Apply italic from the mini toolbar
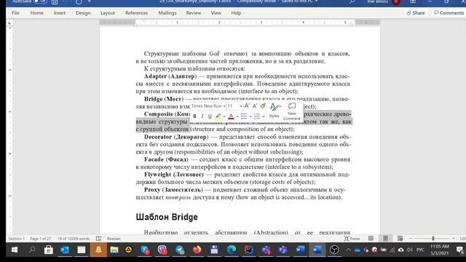Image resolution: width=466 pixels, height=262 pixels. [202, 116]
